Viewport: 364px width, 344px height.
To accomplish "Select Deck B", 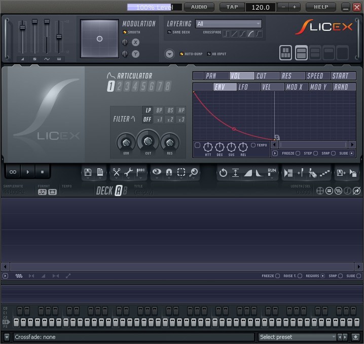I will pyautogui.click(x=125, y=190).
